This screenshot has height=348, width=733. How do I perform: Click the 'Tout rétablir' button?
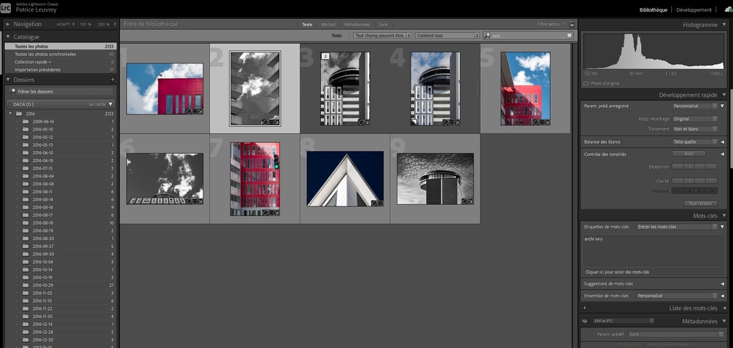point(699,203)
